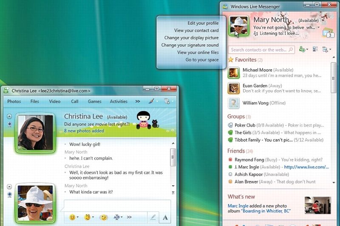Click the font text style icon AB
340x226 pixels.
116,217
